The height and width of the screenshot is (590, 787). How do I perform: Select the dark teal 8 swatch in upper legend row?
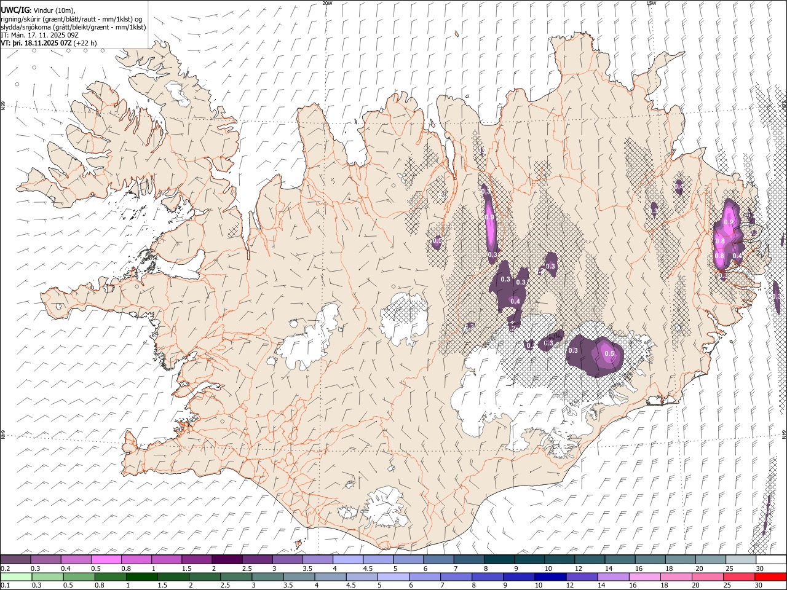coord(498,559)
